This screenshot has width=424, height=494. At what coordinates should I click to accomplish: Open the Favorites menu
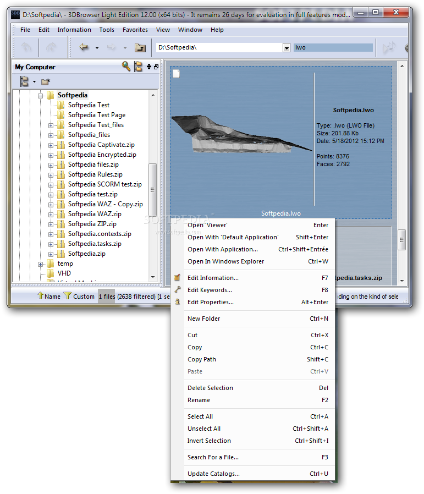(135, 30)
